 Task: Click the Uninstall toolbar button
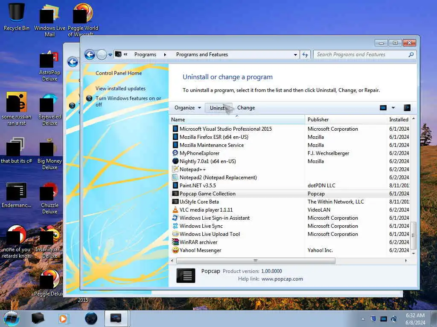[x=219, y=108]
